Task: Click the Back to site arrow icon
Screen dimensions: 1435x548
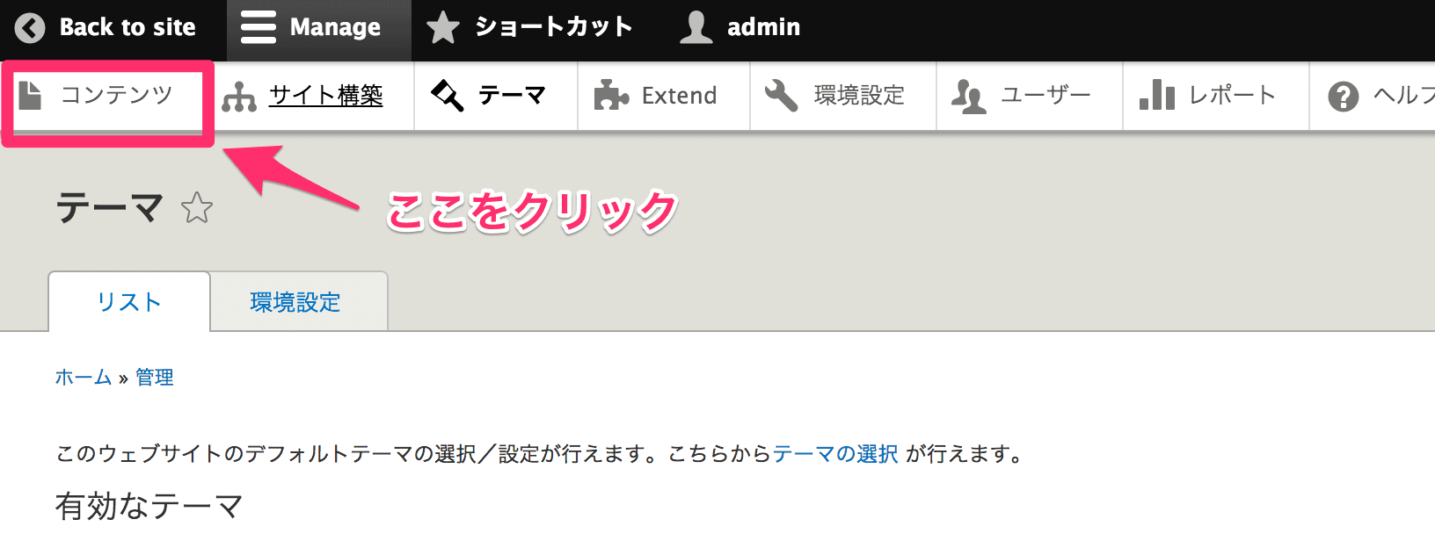Action: pos(30,28)
